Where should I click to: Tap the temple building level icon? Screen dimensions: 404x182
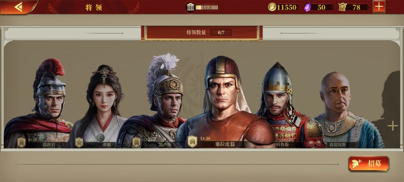(x=190, y=7)
